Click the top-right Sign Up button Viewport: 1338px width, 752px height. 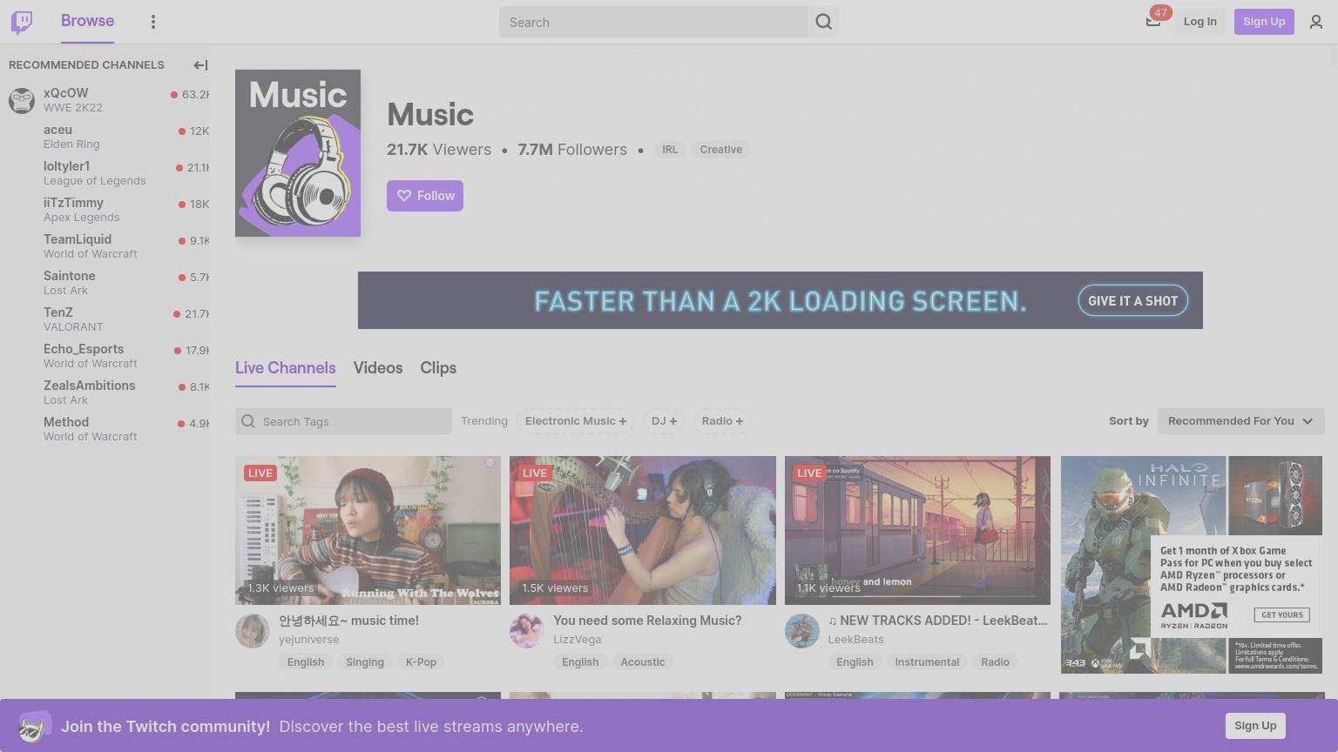pyautogui.click(x=1264, y=22)
